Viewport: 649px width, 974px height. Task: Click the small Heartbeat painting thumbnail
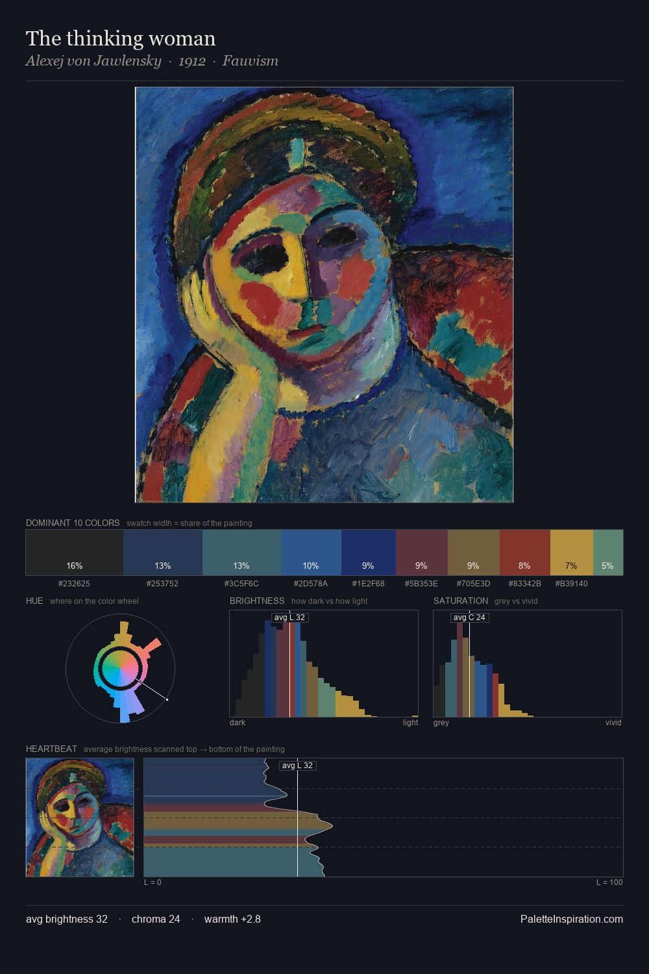tap(80, 818)
